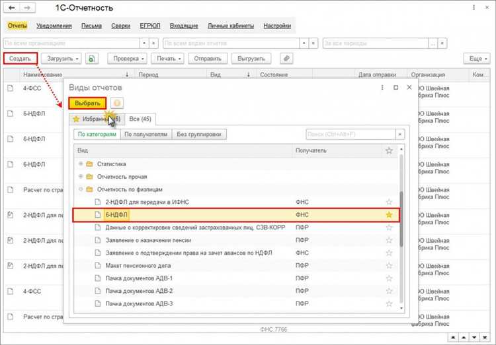Maximize the Виды отчетов dialog
Screen dimensions: 496x345
(x=395, y=88)
